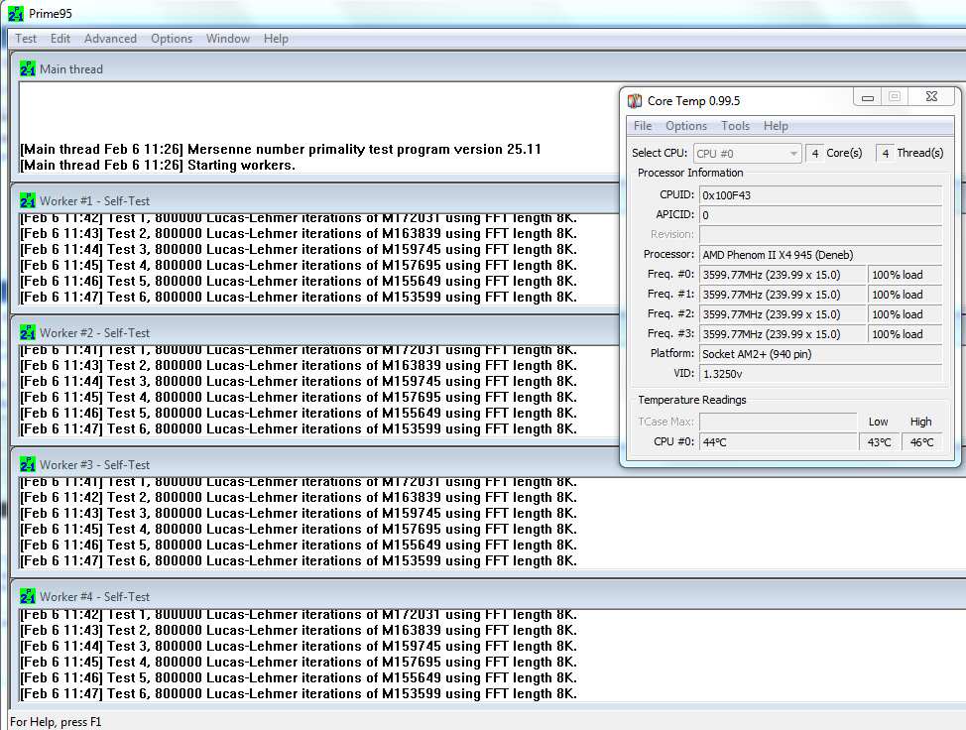Click the Freq. #3 100% load field
This screenshot has width=966, height=730.
tap(906, 334)
